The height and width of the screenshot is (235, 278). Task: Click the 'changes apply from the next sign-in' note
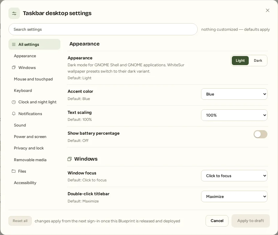tap(107, 221)
